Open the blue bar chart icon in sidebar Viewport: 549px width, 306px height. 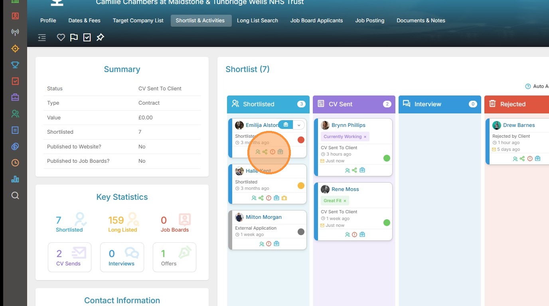pyautogui.click(x=15, y=179)
